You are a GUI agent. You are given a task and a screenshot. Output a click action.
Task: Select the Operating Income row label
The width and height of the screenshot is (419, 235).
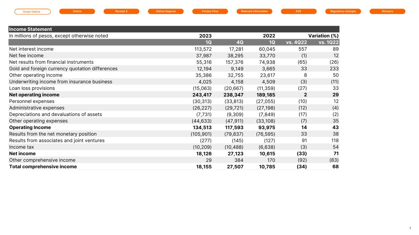click(x=30, y=128)
